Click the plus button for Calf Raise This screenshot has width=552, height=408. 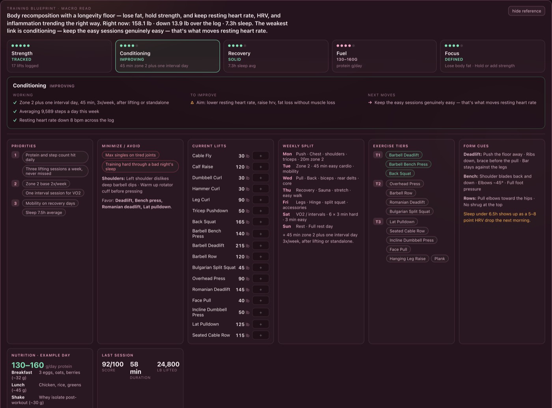261,167
